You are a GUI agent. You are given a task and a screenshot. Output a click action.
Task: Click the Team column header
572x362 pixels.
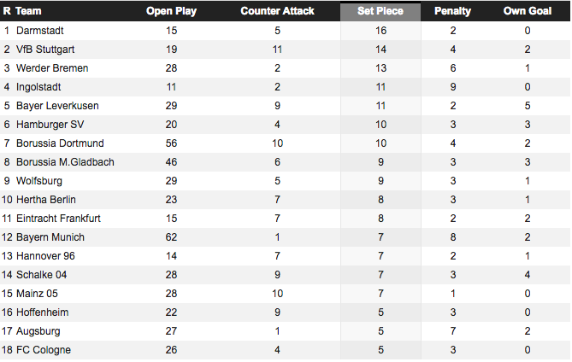28,11
